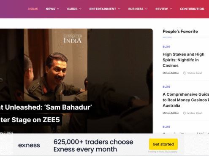Click the exness logo in banner ad
The width and height of the screenshot is (209, 156).
tap(29, 145)
